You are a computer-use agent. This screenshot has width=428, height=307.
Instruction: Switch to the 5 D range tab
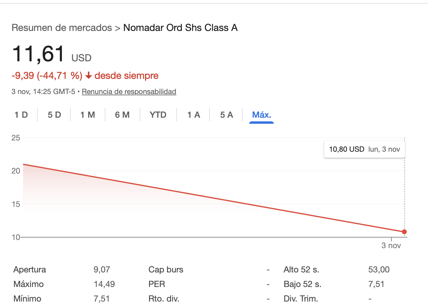(54, 115)
